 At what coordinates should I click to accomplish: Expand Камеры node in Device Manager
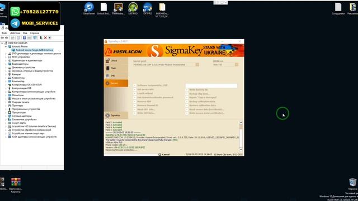tap(6, 74)
